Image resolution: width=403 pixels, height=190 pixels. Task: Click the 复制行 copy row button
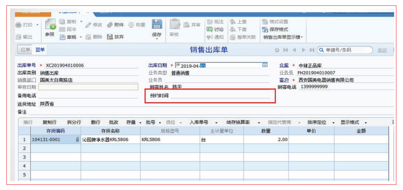tap(50, 122)
